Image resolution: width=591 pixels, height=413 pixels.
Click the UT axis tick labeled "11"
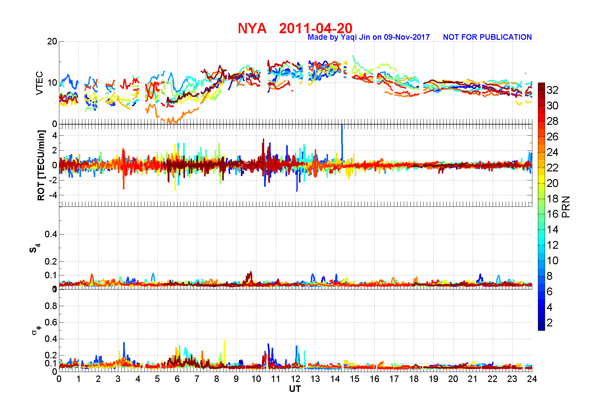276,379
